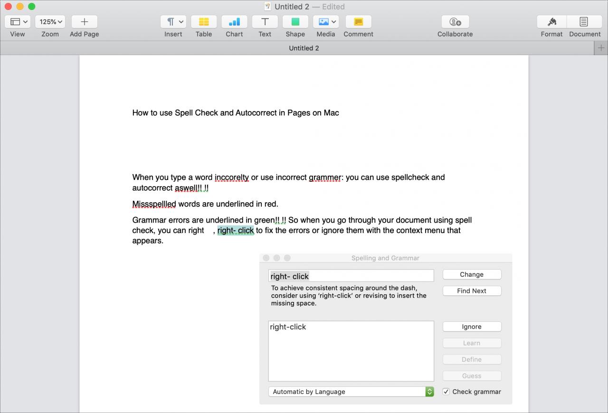Open the Insert paragraph menu
608x413 pixels.
coord(173,22)
